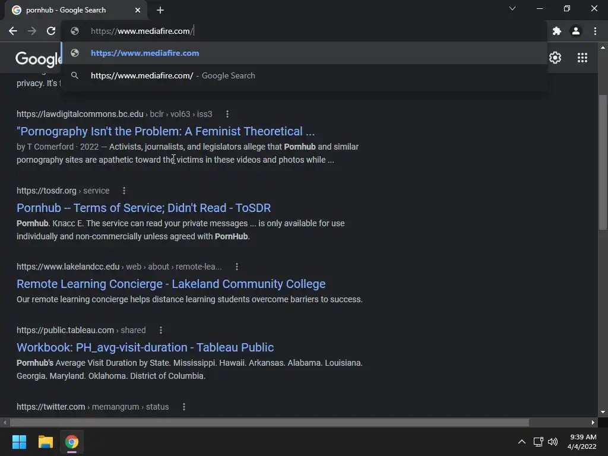608x456 pixels.
Task: Open more options for twitter.com result
Action: [184, 407]
